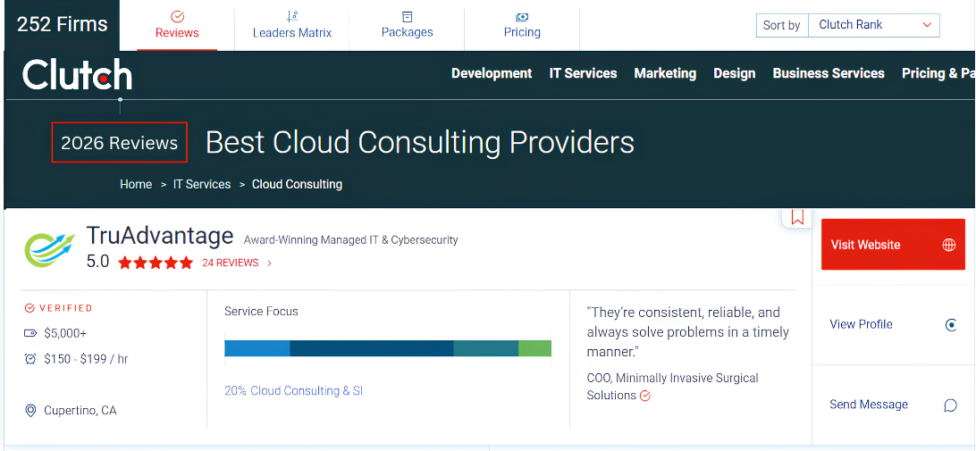This screenshot has width=976, height=451.
Task: Click the five-star rating icons
Action: (155, 263)
